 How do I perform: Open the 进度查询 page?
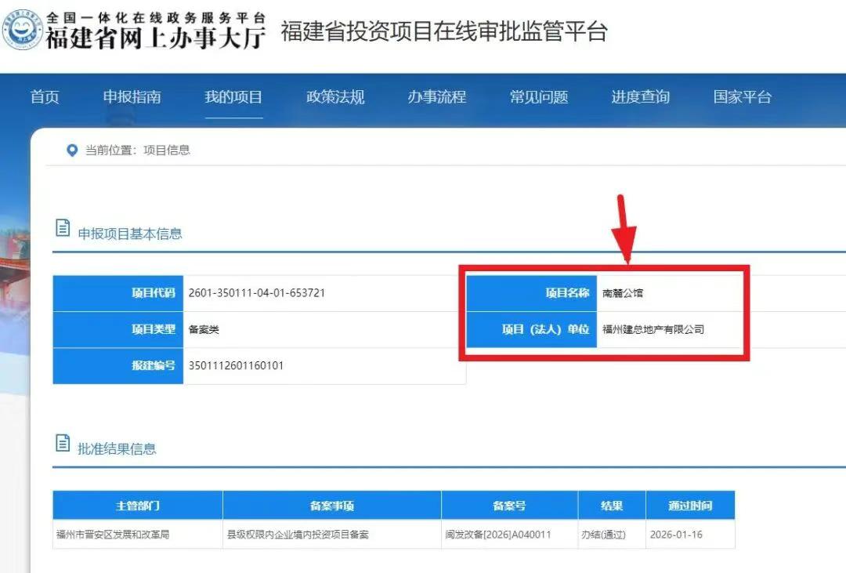click(639, 97)
